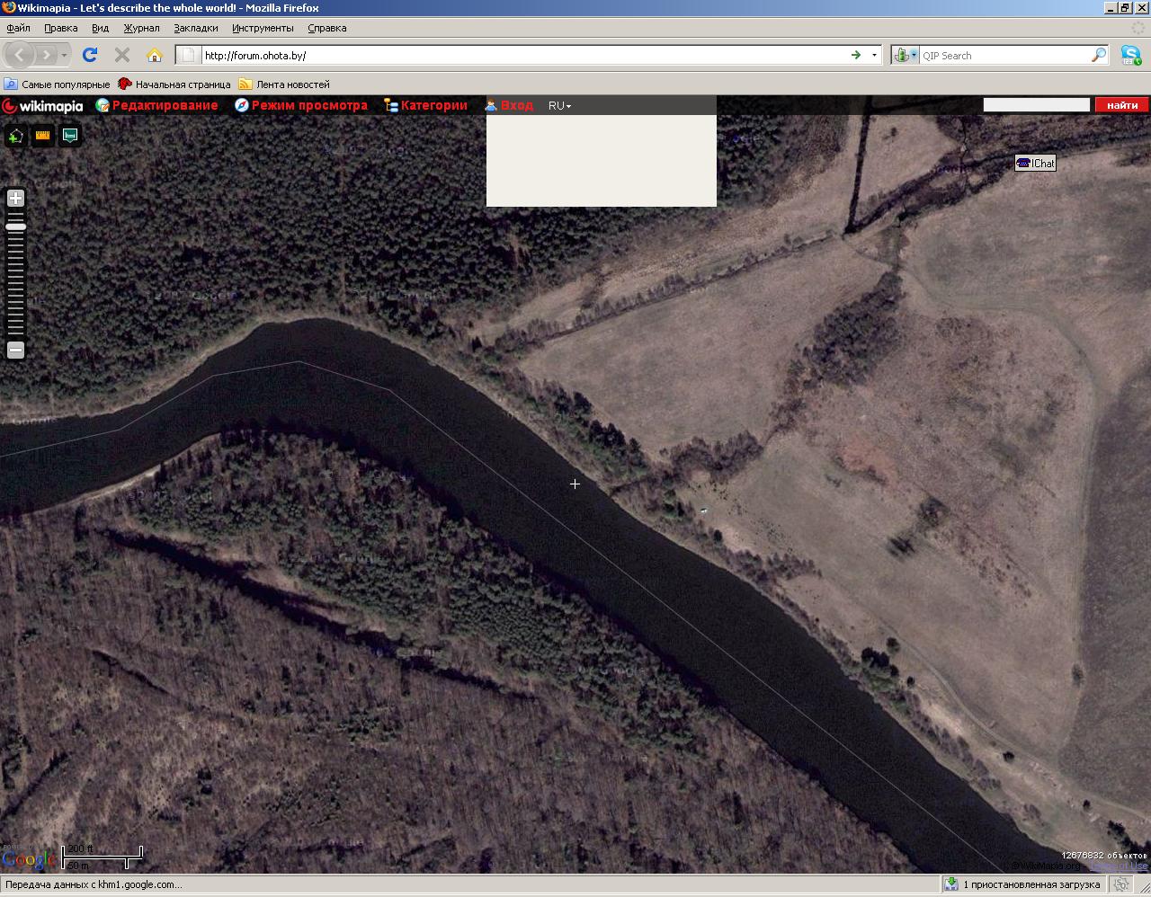Zoom in with the map plus button
The image size is (1151, 897).
(x=15, y=198)
